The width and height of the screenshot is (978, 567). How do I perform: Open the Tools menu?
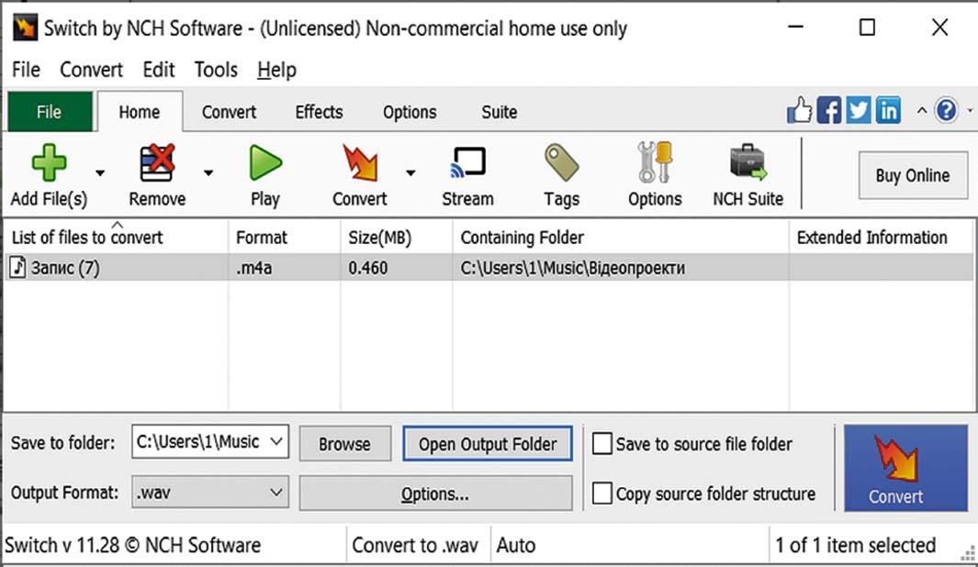click(x=215, y=69)
